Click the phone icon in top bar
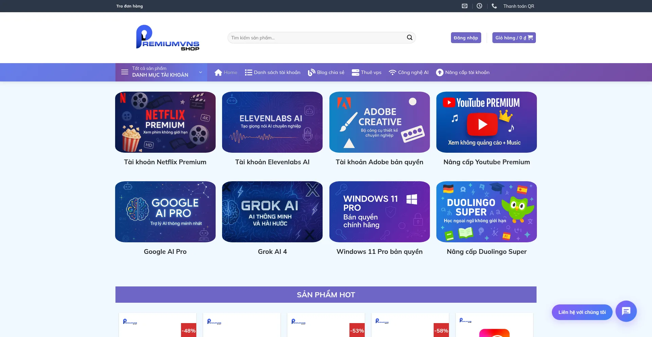This screenshot has height=337, width=652. (x=494, y=6)
